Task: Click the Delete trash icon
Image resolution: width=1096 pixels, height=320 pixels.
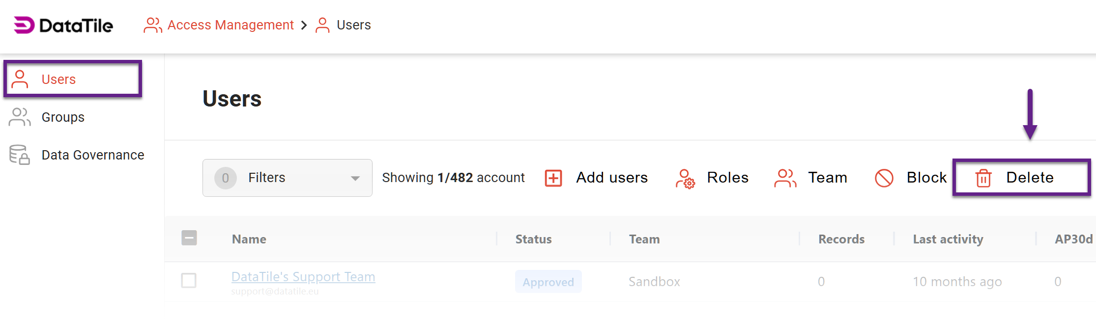Action: [982, 179]
